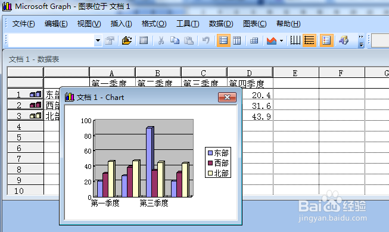The height and width of the screenshot is (232, 389).
Task: Toggle Category Axis vertical gridlines
Action: pyautogui.click(x=295, y=40)
